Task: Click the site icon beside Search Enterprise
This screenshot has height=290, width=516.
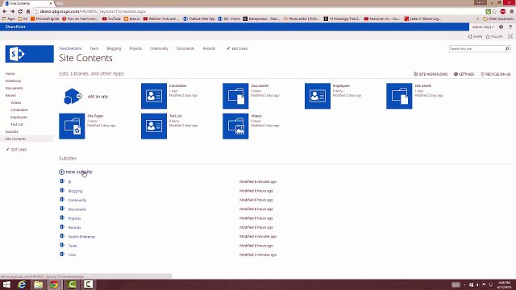Action: [62, 236]
